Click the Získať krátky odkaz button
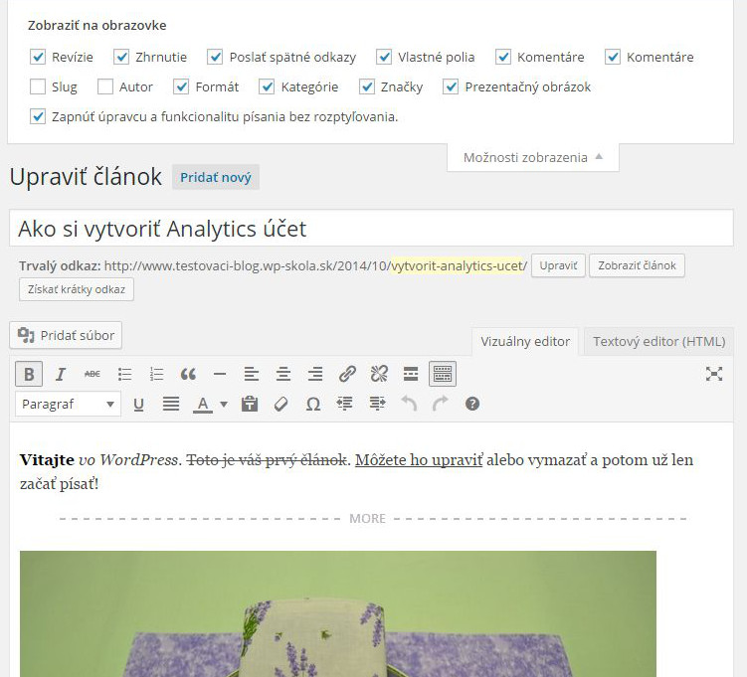The image size is (747, 677). [x=77, y=289]
